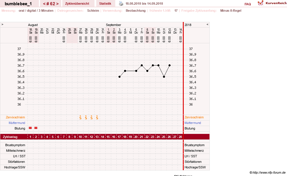
Task: Go to next cycle using right arrow
Action: [x=57, y=4]
